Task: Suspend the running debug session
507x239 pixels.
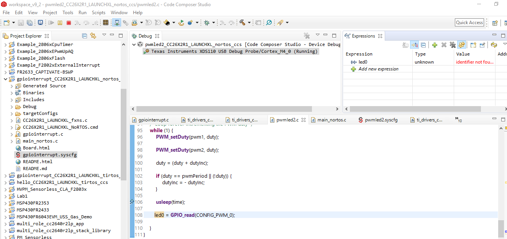Action: [60, 23]
